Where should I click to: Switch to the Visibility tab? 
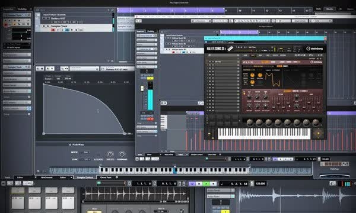[22, 9]
